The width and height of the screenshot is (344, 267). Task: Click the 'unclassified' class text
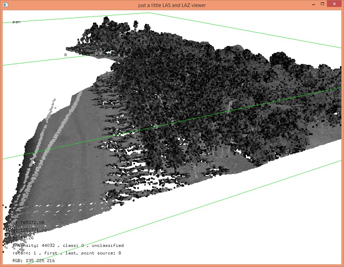107,245
